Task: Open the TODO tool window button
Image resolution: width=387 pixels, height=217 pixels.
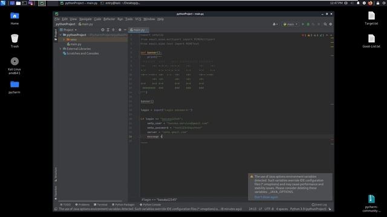Action: click(65, 205)
